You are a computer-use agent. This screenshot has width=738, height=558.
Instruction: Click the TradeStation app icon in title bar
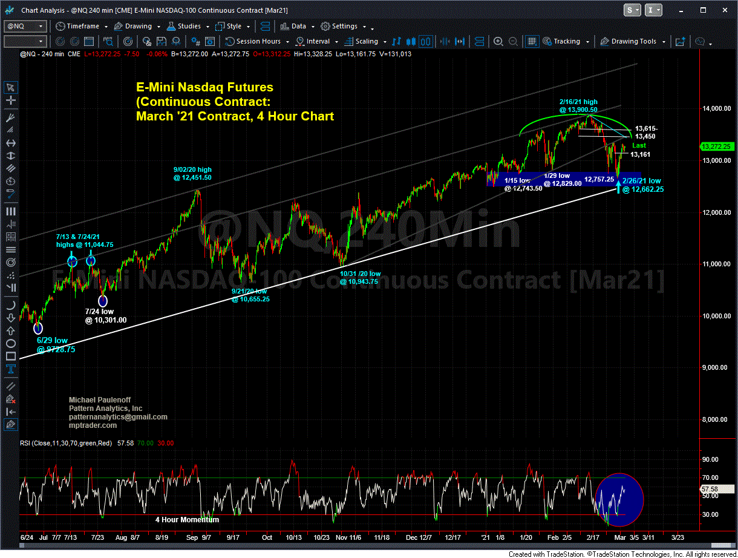(x=10, y=10)
